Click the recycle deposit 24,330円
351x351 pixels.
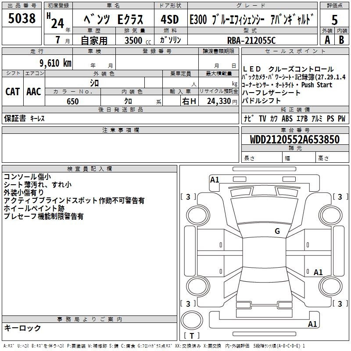point(222,101)
